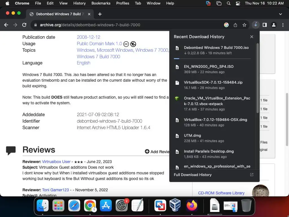The height and width of the screenshot is (217, 289).
Task: Open Trash from the Dock
Action: click(246, 205)
